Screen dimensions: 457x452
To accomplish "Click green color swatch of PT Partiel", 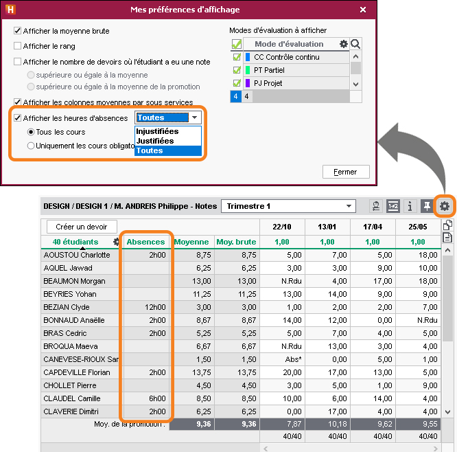I will coord(248,70).
